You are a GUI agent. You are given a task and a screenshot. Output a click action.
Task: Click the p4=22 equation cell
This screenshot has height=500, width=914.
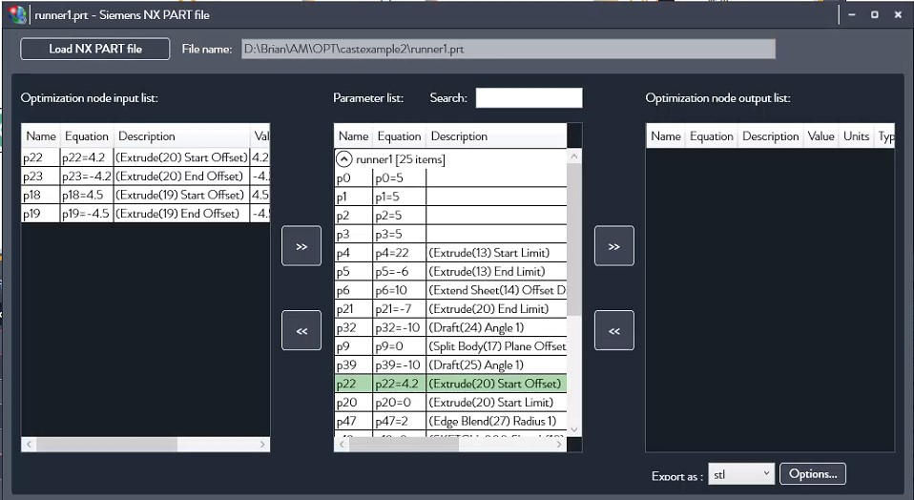click(x=400, y=252)
